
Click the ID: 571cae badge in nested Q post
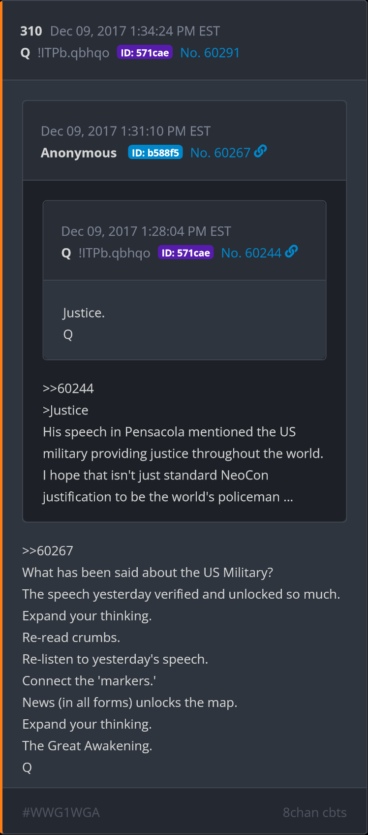coord(185,253)
